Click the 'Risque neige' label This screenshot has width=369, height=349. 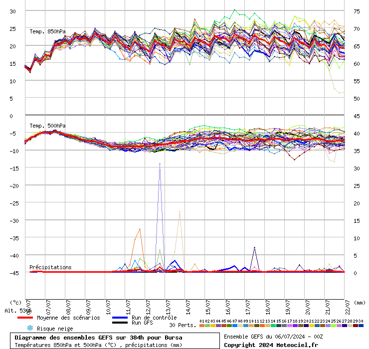point(55,329)
